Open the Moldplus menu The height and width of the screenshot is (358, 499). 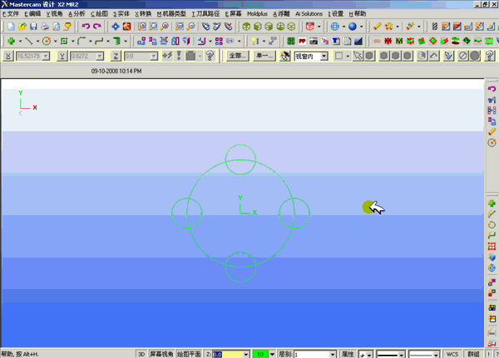257,13
